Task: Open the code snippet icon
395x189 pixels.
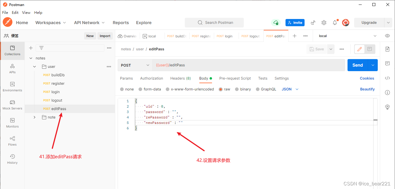Action: tap(387, 78)
